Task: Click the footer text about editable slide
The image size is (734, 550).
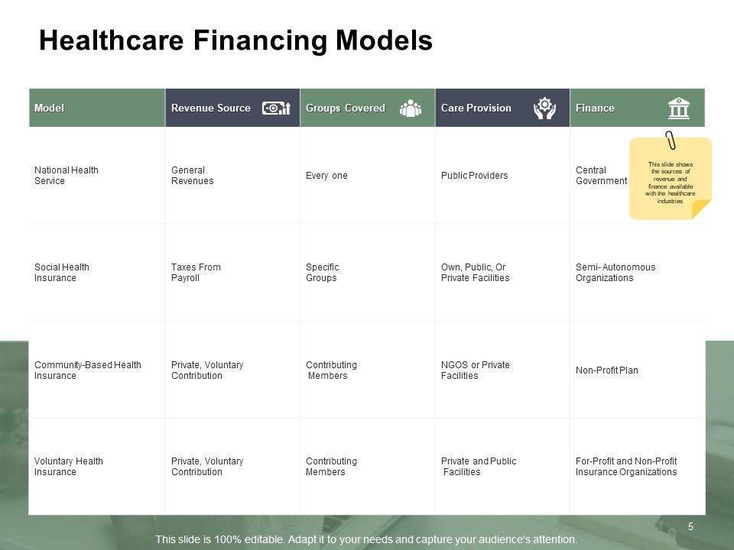Action: click(x=366, y=539)
